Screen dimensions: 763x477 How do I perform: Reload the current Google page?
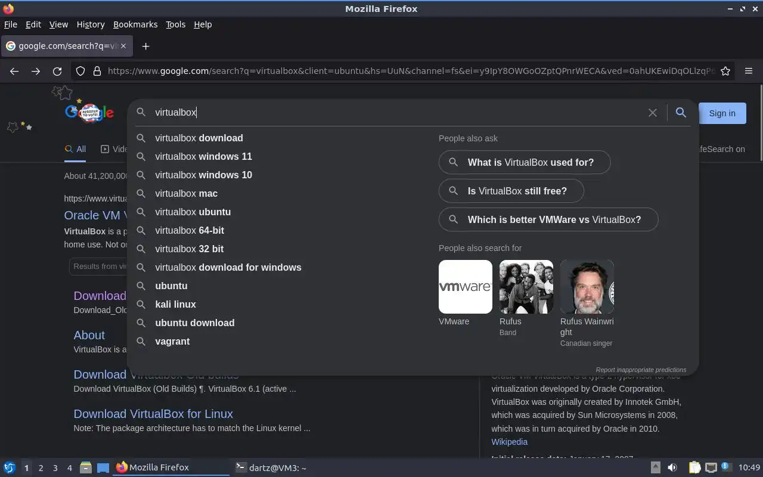(x=57, y=71)
